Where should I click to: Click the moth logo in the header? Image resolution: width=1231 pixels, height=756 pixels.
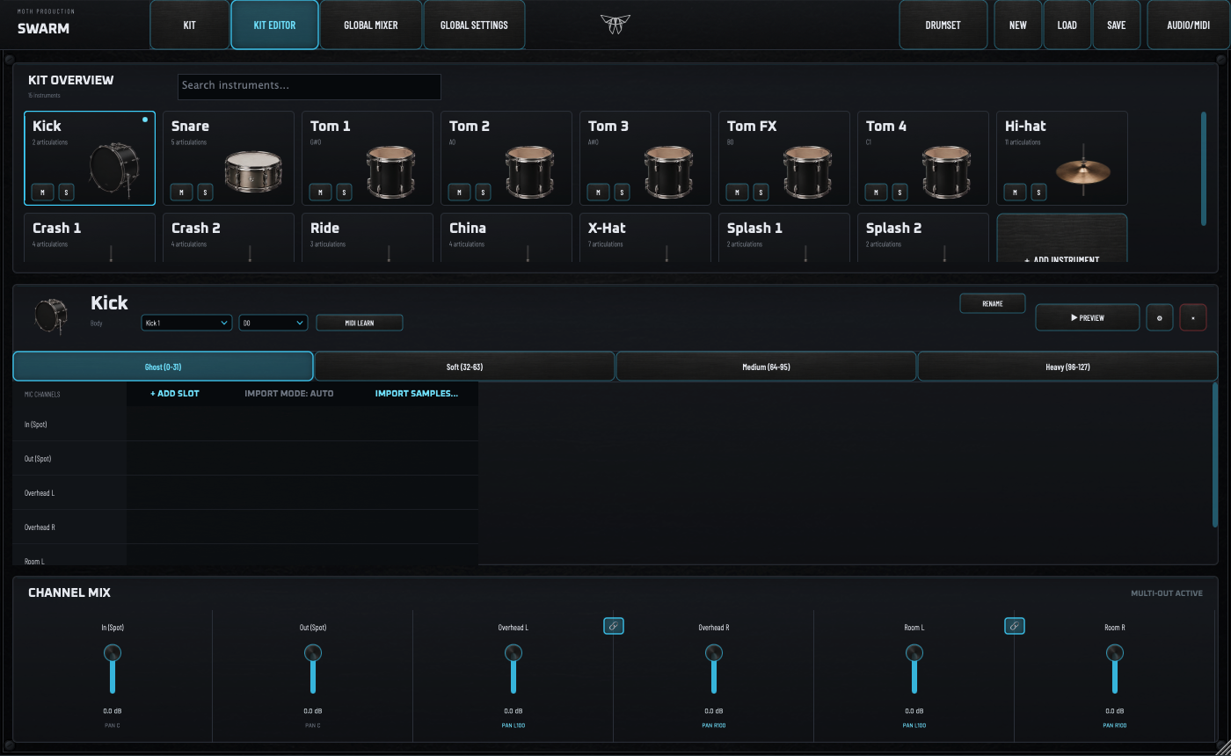tap(615, 25)
